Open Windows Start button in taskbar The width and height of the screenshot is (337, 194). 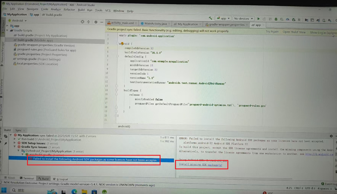coord(4,190)
